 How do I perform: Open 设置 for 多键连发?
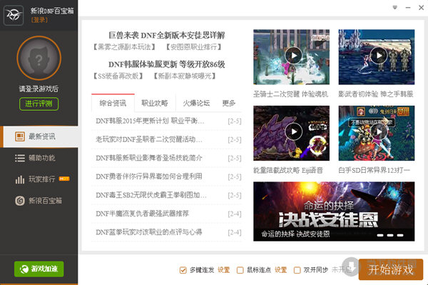pyautogui.click(x=224, y=270)
